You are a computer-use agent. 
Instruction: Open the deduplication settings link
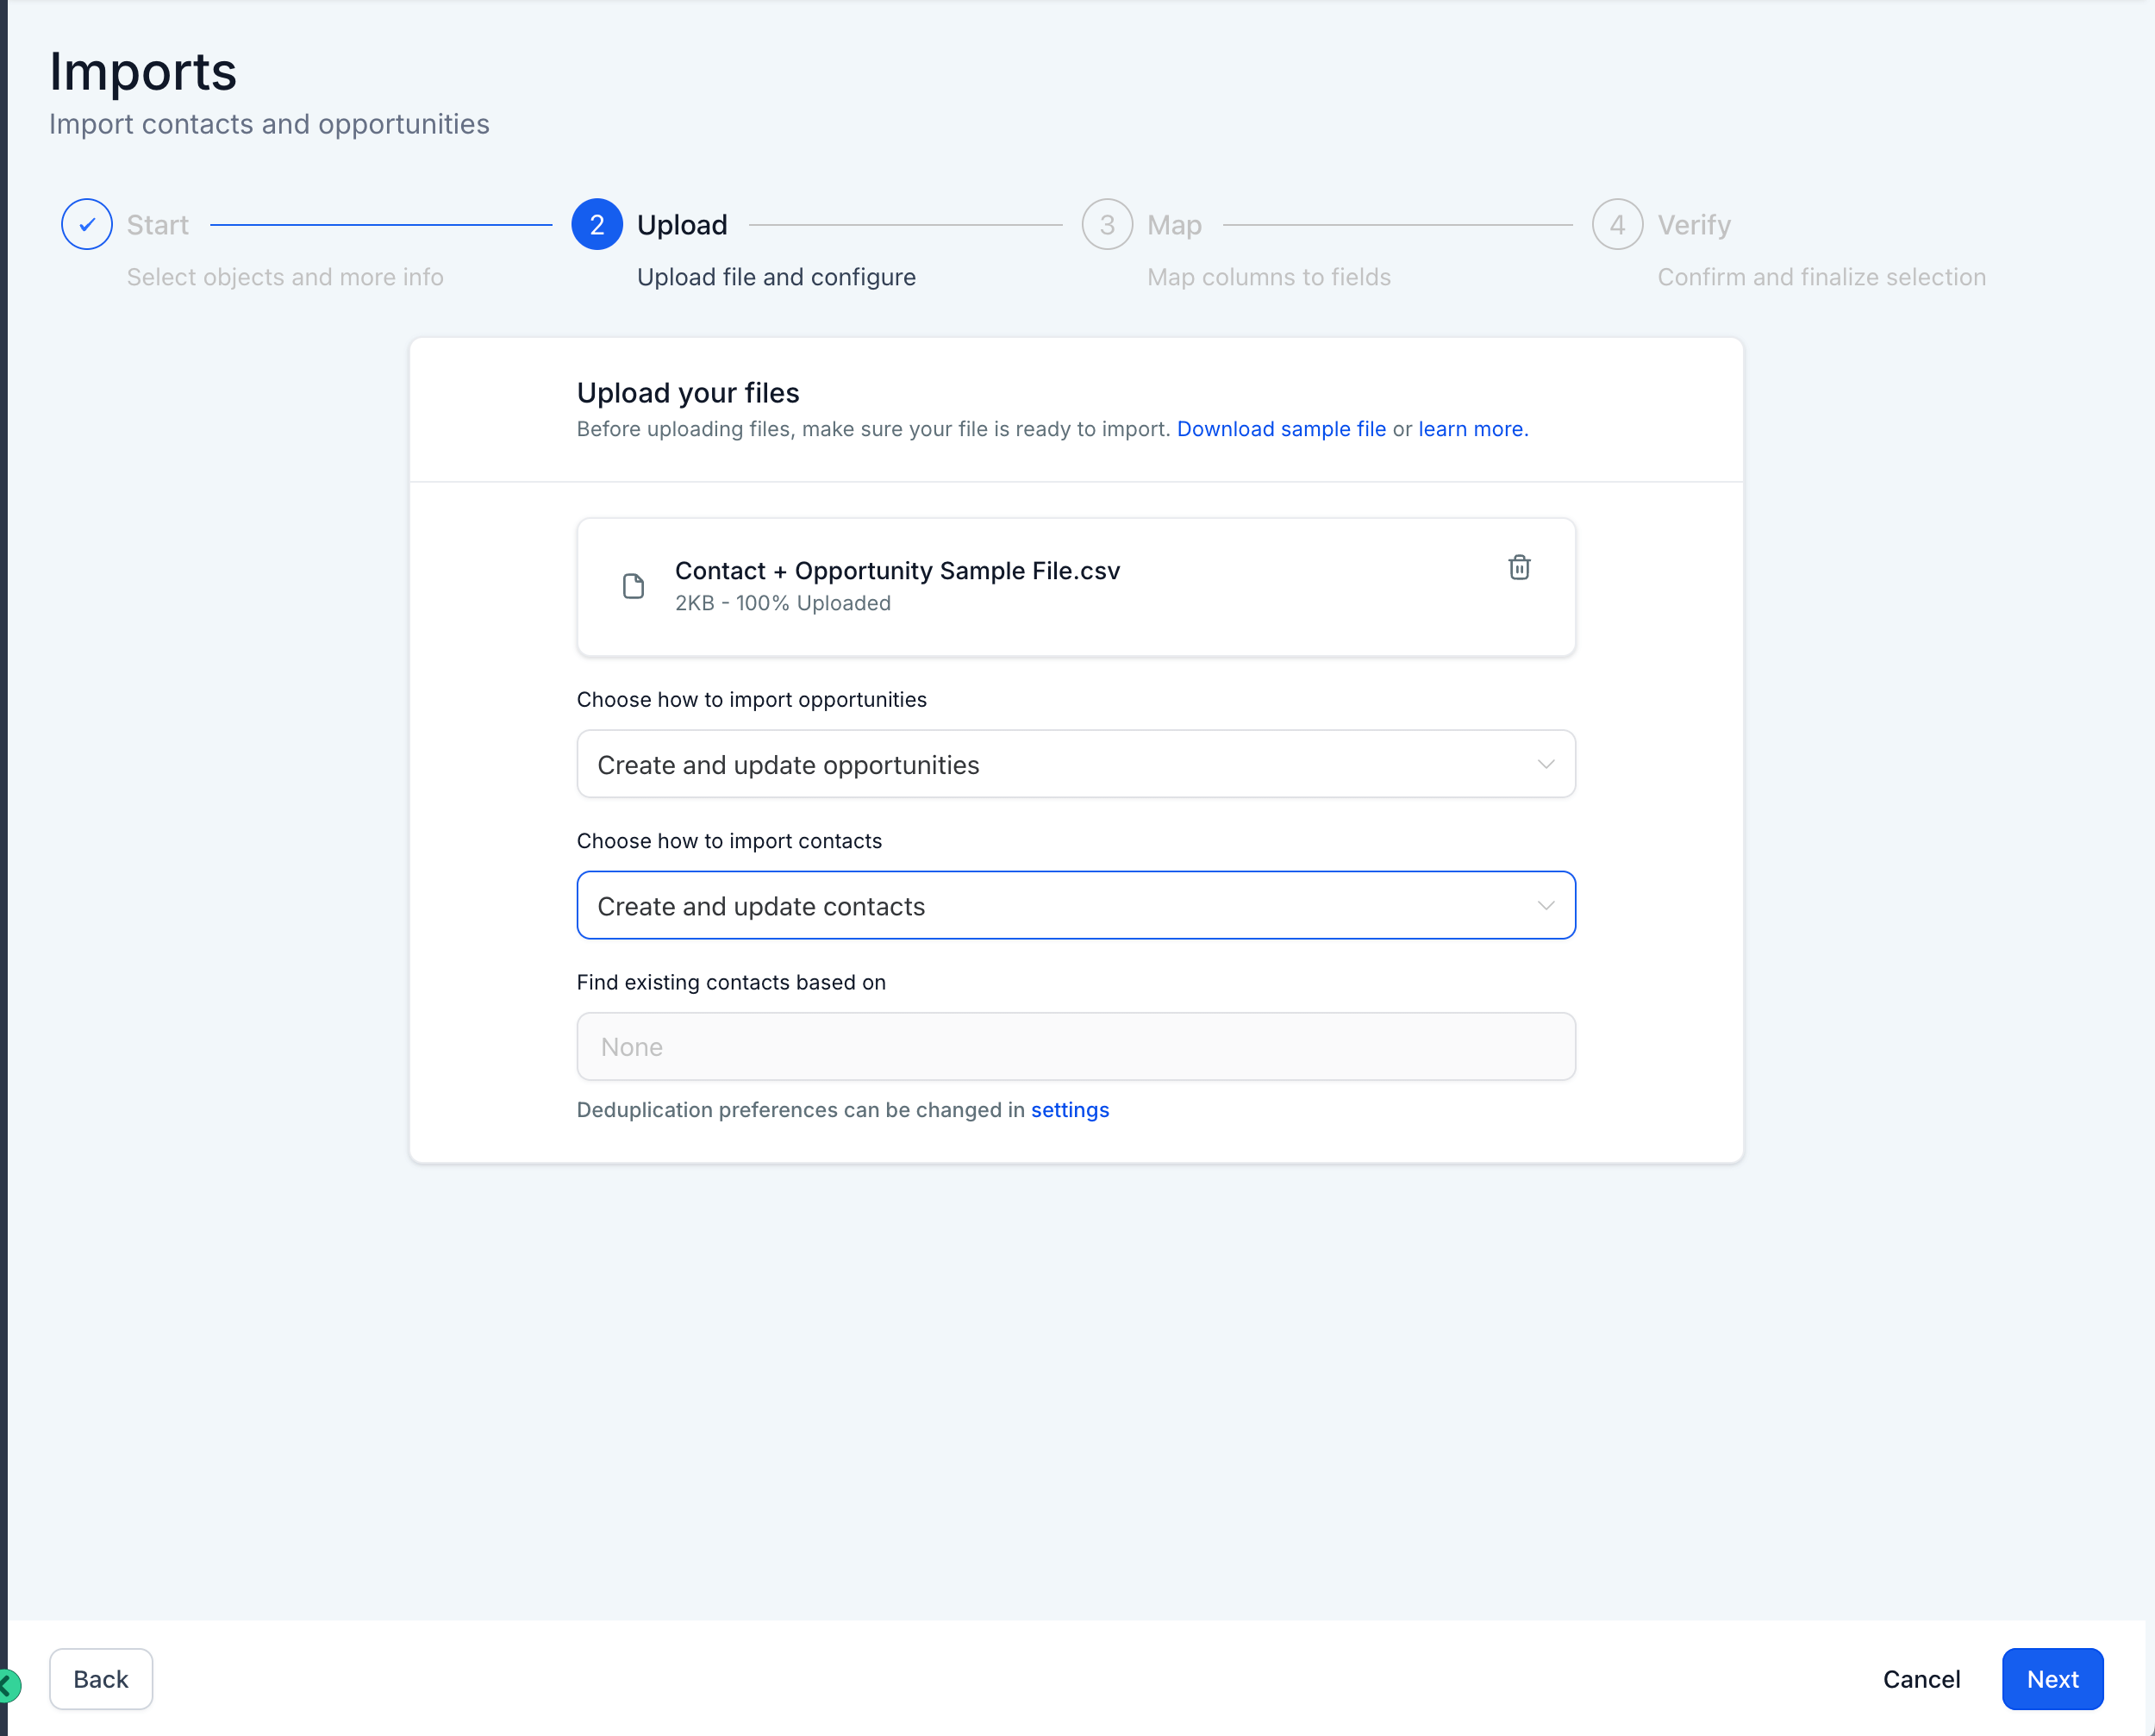1070,1110
